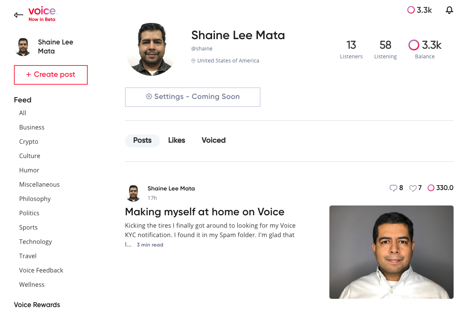
Task: Open the Voice logo home link
Action: [x=42, y=11]
